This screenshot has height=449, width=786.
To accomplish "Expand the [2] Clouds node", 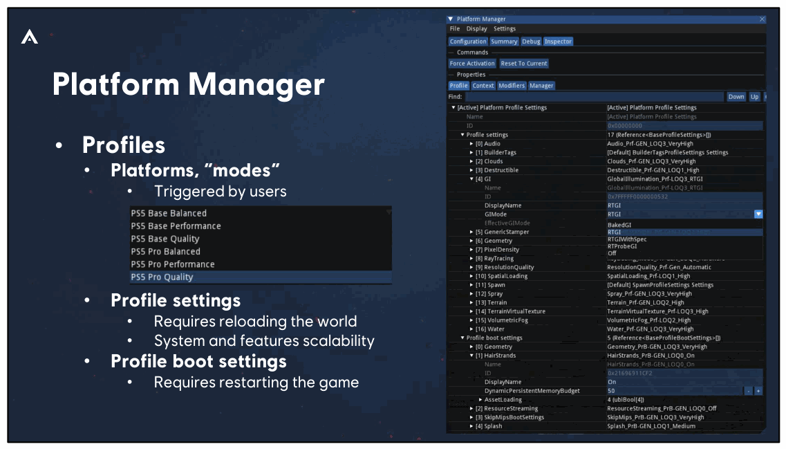I will pos(471,161).
